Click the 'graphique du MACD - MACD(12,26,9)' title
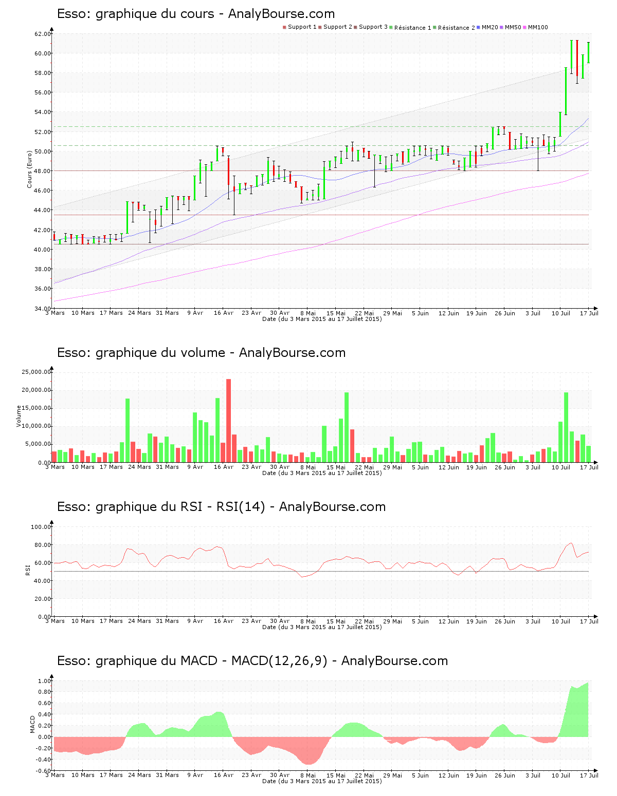The width and height of the screenshot is (617, 796). point(211,661)
